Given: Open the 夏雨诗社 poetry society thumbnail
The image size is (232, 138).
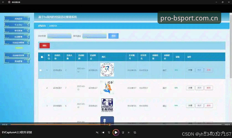Looking at the screenshot, I should pos(107,105).
